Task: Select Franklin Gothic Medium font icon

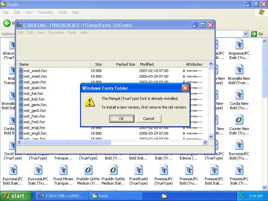Action: 88,170
